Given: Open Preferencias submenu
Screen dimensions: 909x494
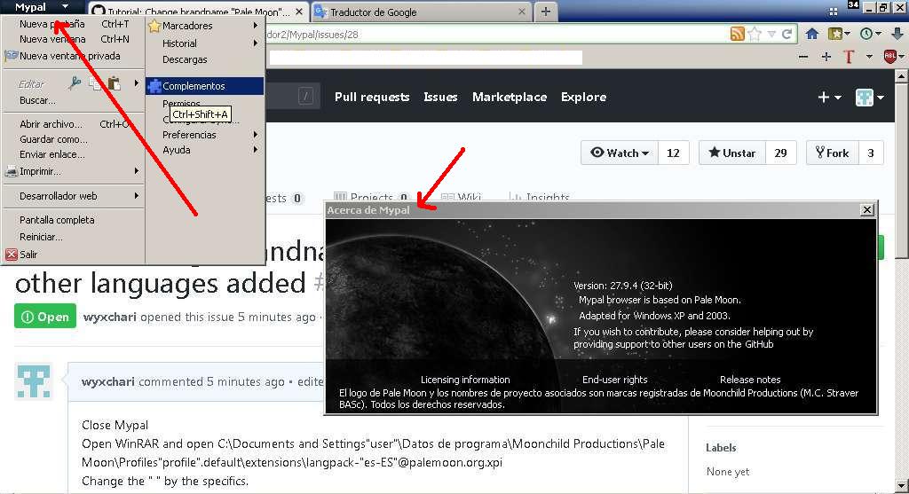Looking at the screenshot, I should coord(204,135).
